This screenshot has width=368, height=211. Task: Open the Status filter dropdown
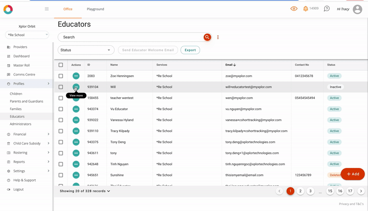pos(86,50)
